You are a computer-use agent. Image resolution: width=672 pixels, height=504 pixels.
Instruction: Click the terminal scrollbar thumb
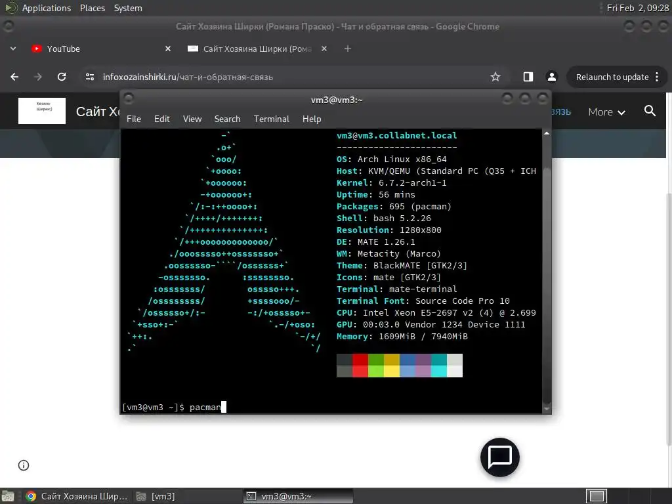[x=547, y=285]
